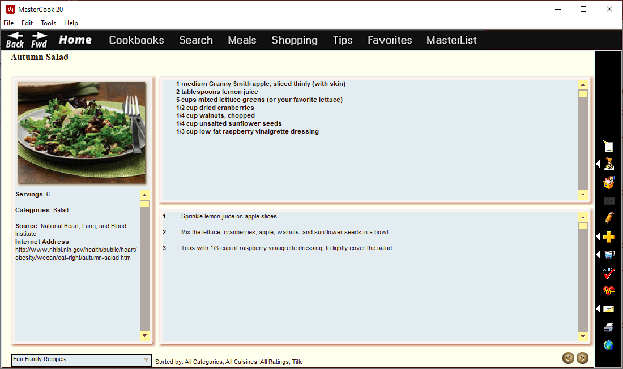Click the Fwd navigation arrow
This screenshot has height=369, width=623.
tap(39, 40)
